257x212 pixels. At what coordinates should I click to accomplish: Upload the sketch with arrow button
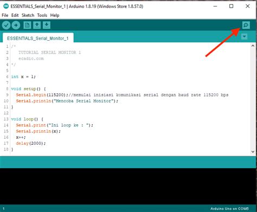[16, 25]
